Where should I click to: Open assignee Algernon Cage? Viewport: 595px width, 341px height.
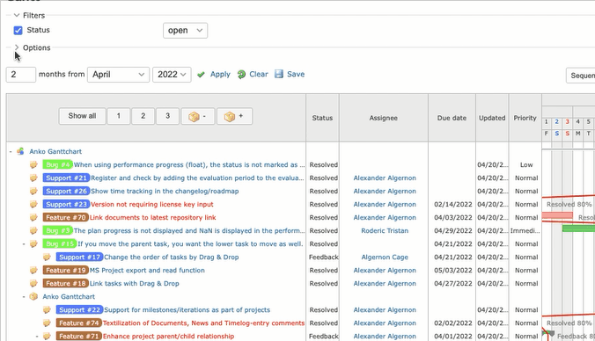(385, 258)
